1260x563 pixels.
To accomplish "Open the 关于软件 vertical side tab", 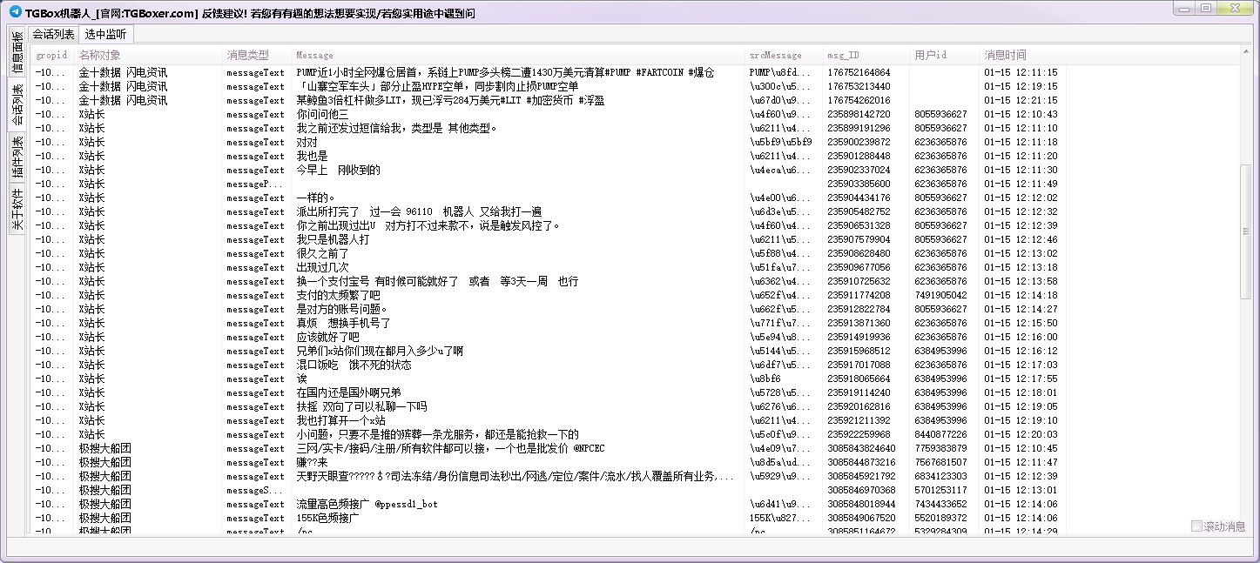I will [x=17, y=210].
